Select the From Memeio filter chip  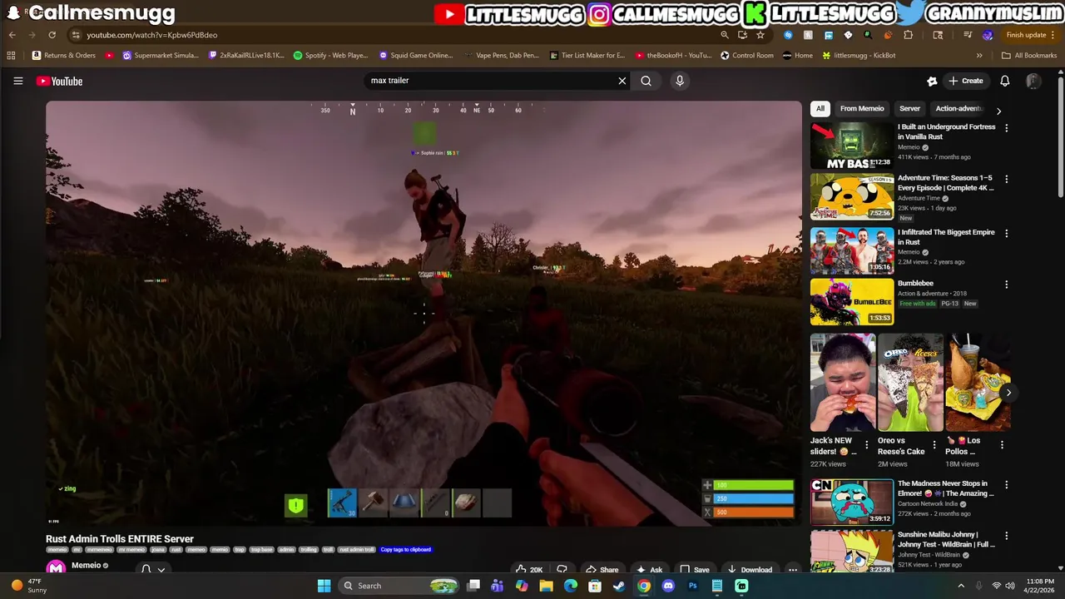[x=862, y=108]
